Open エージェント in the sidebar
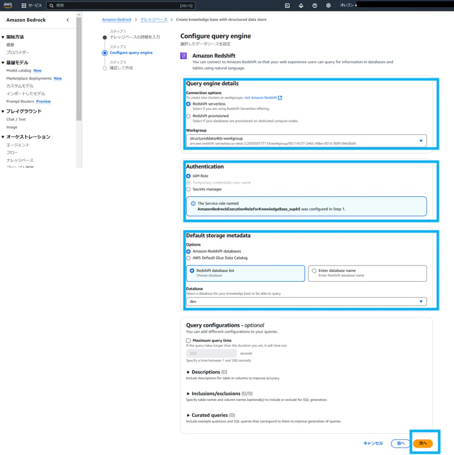454x455 pixels. [18, 145]
